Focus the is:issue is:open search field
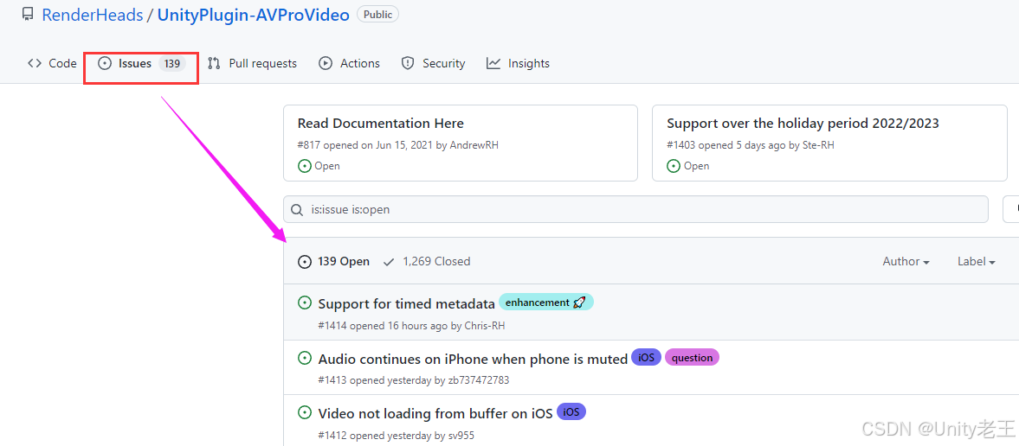Image resolution: width=1019 pixels, height=446 pixels. point(635,210)
